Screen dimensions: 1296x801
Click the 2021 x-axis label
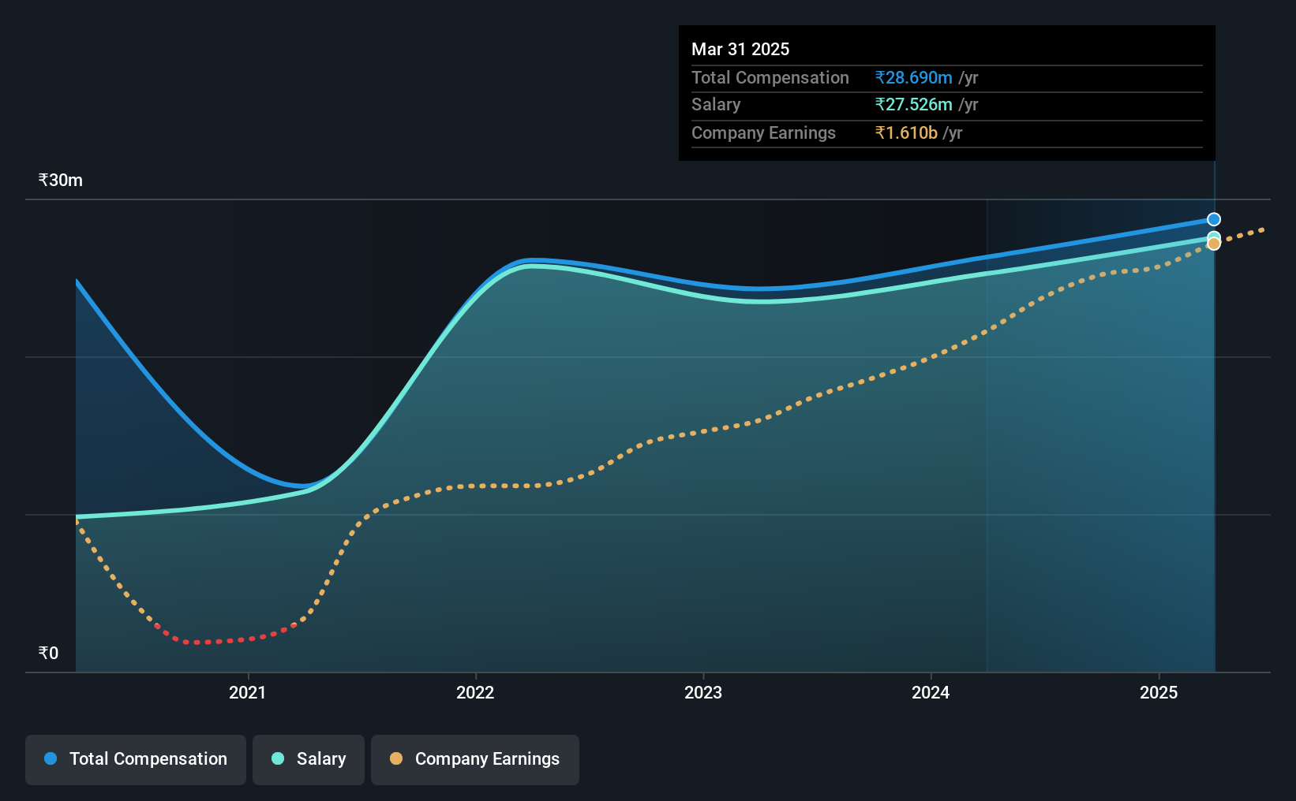coord(248,692)
